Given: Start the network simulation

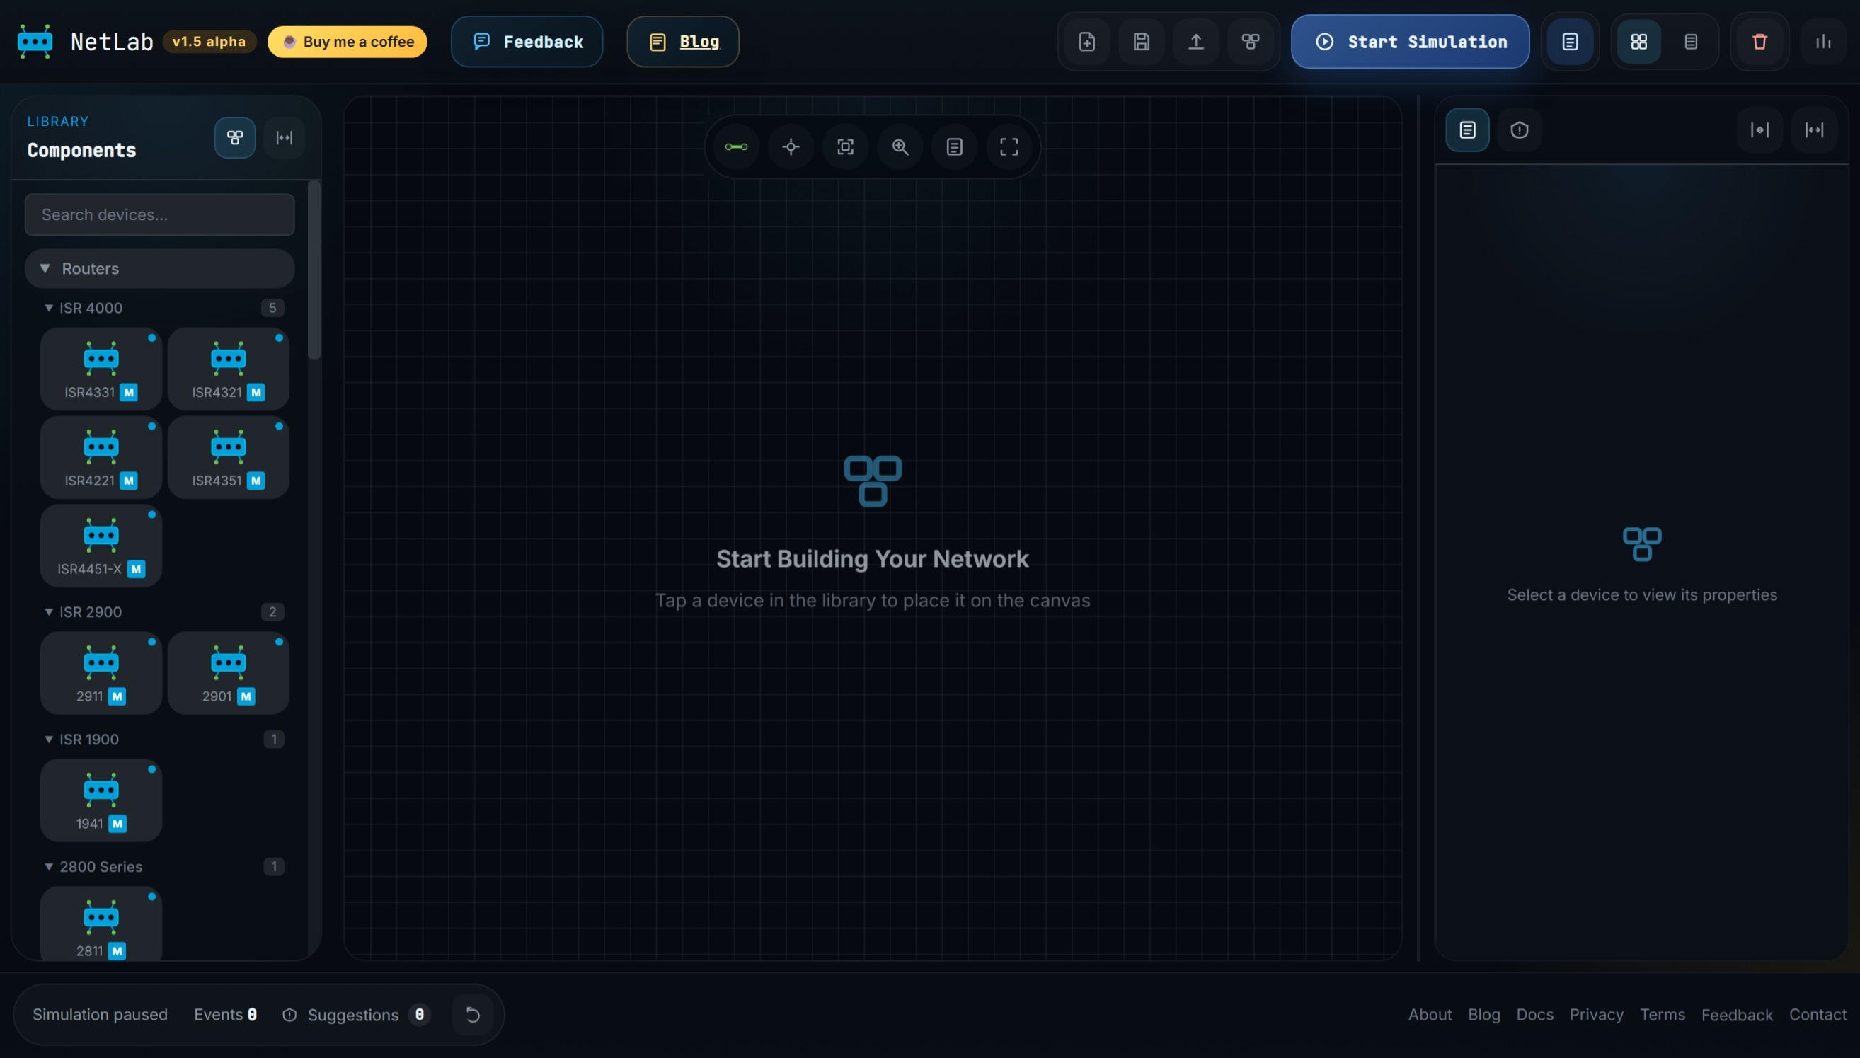Looking at the screenshot, I should [x=1409, y=42].
